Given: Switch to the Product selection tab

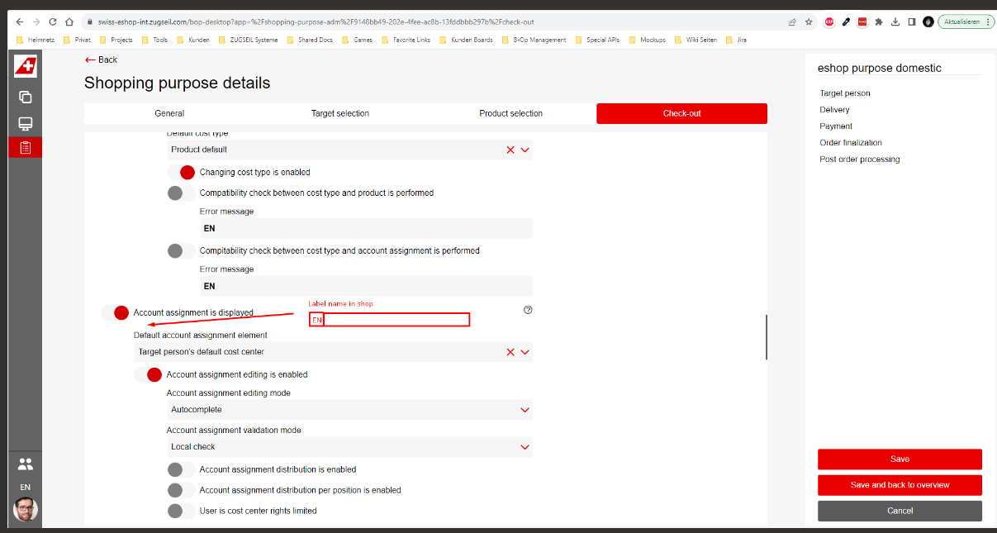Looking at the screenshot, I should click(510, 113).
